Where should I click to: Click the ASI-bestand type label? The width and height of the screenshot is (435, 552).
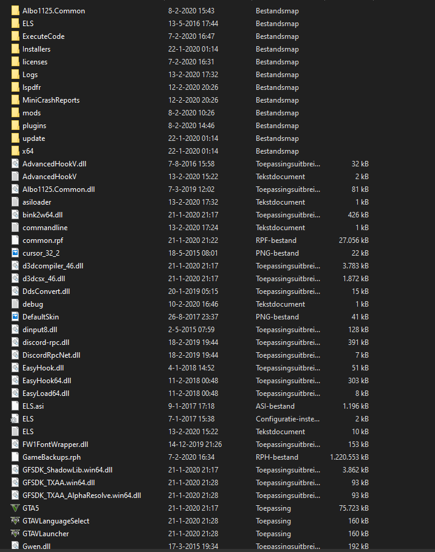tap(275, 406)
